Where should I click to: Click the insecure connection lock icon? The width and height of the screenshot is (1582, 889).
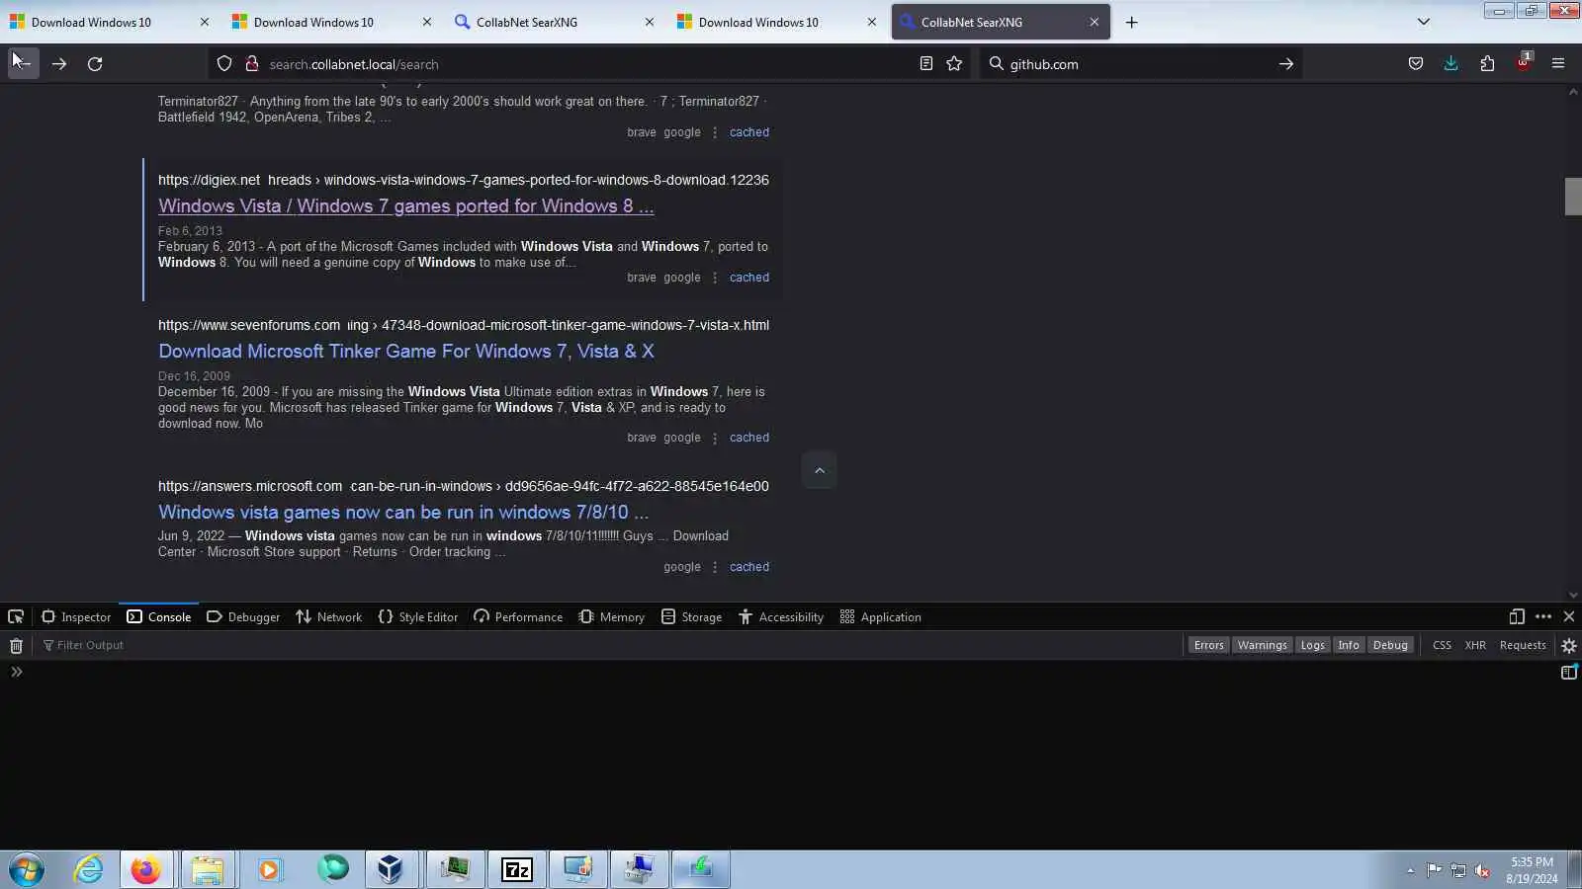tap(252, 64)
